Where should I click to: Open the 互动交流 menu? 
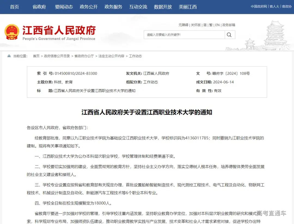138,7
